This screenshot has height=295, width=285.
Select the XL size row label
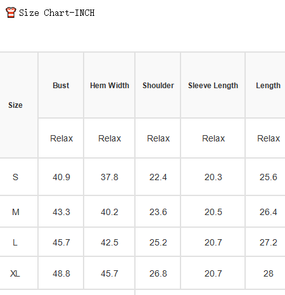click(x=15, y=273)
